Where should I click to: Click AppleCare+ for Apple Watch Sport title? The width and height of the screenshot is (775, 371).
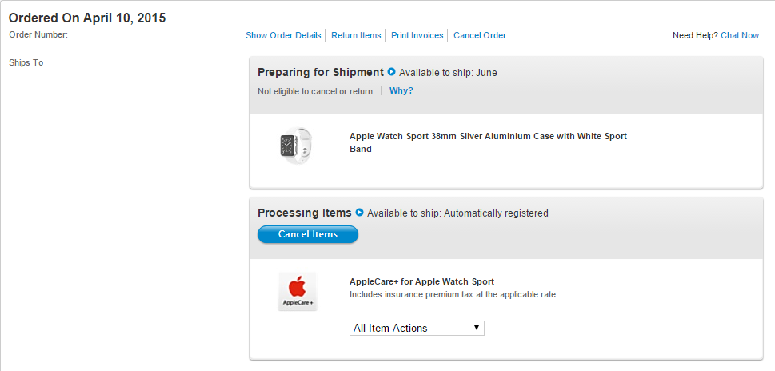pos(421,281)
